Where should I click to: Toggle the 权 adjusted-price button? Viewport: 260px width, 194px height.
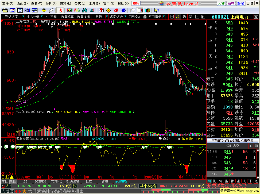(178, 17)
